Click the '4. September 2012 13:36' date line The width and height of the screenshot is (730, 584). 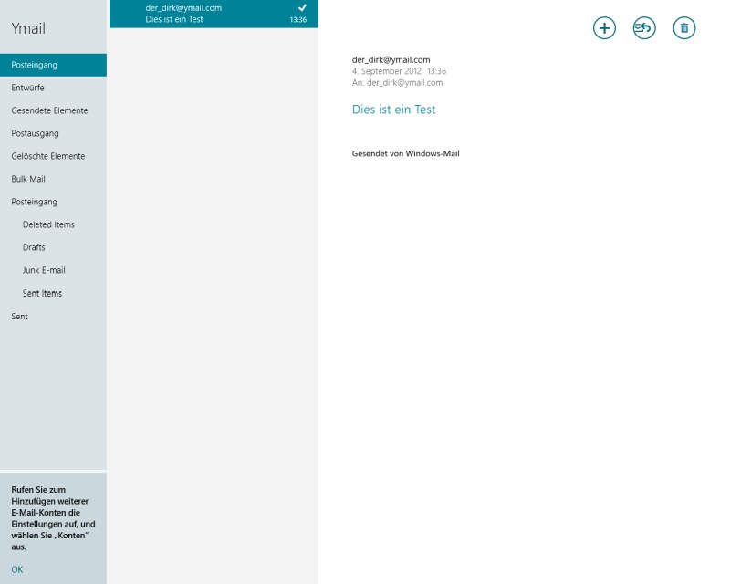pyautogui.click(x=399, y=71)
